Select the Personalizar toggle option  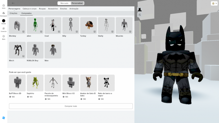point(77,3)
